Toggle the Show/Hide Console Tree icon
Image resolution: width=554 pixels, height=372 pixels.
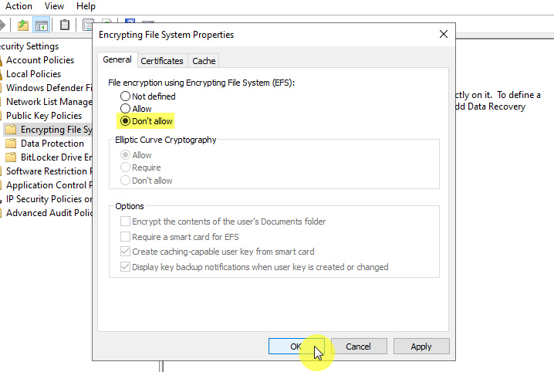[x=42, y=25]
